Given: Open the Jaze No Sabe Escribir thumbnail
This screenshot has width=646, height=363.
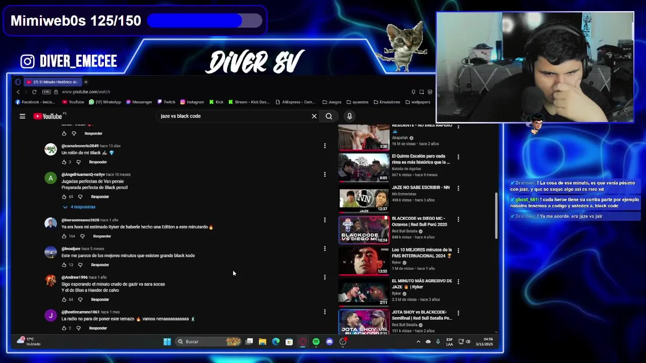Looking at the screenshot, I should (364, 200).
